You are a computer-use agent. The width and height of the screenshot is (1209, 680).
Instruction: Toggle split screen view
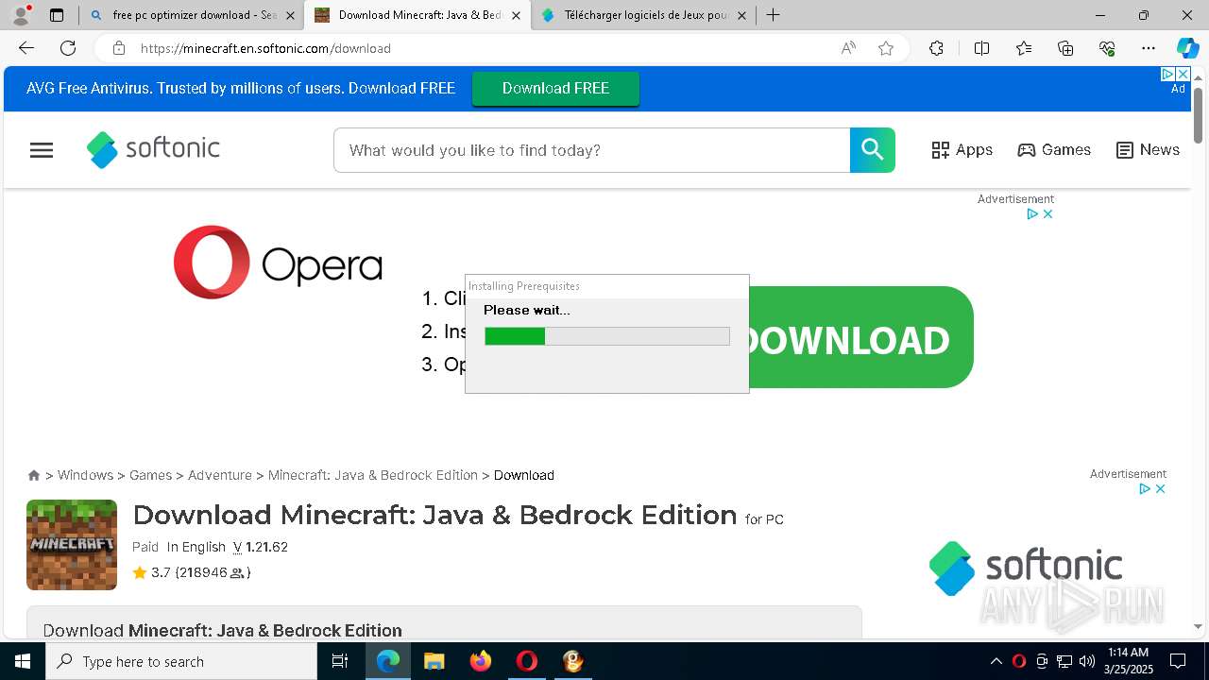[x=981, y=48]
